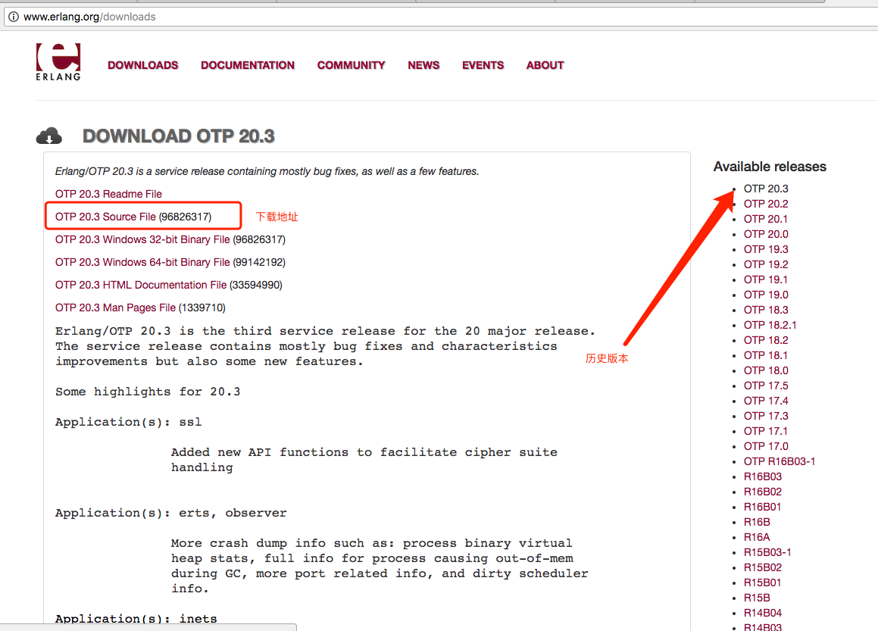This screenshot has height=631, width=878.
Task: Click the Available releases heading
Action: click(770, 167)
